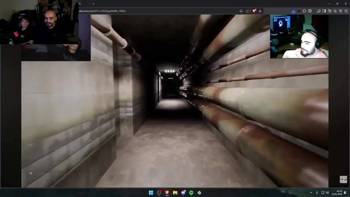Open the Brave browser taskbar icon

point(167,193)
